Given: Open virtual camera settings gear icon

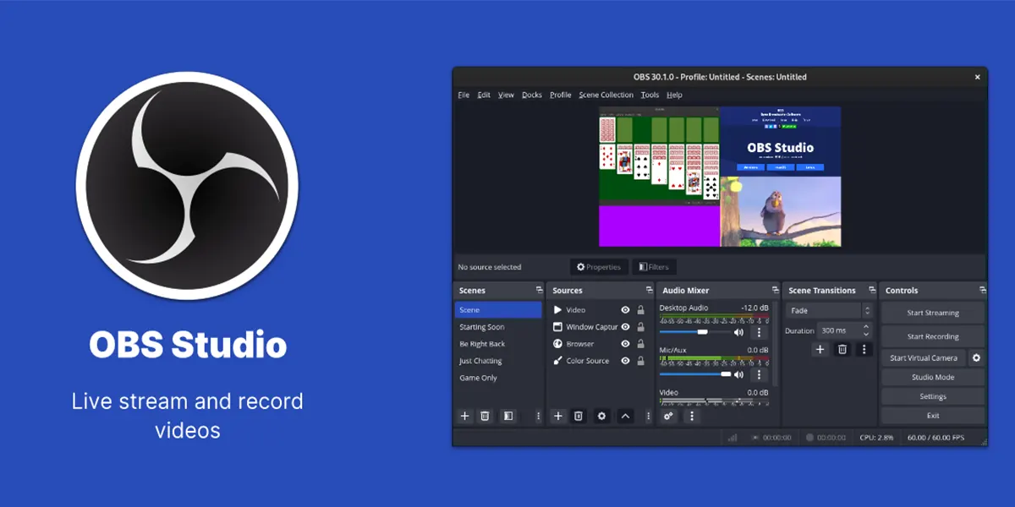Looking at the screenshot, I should click(976, 358).
